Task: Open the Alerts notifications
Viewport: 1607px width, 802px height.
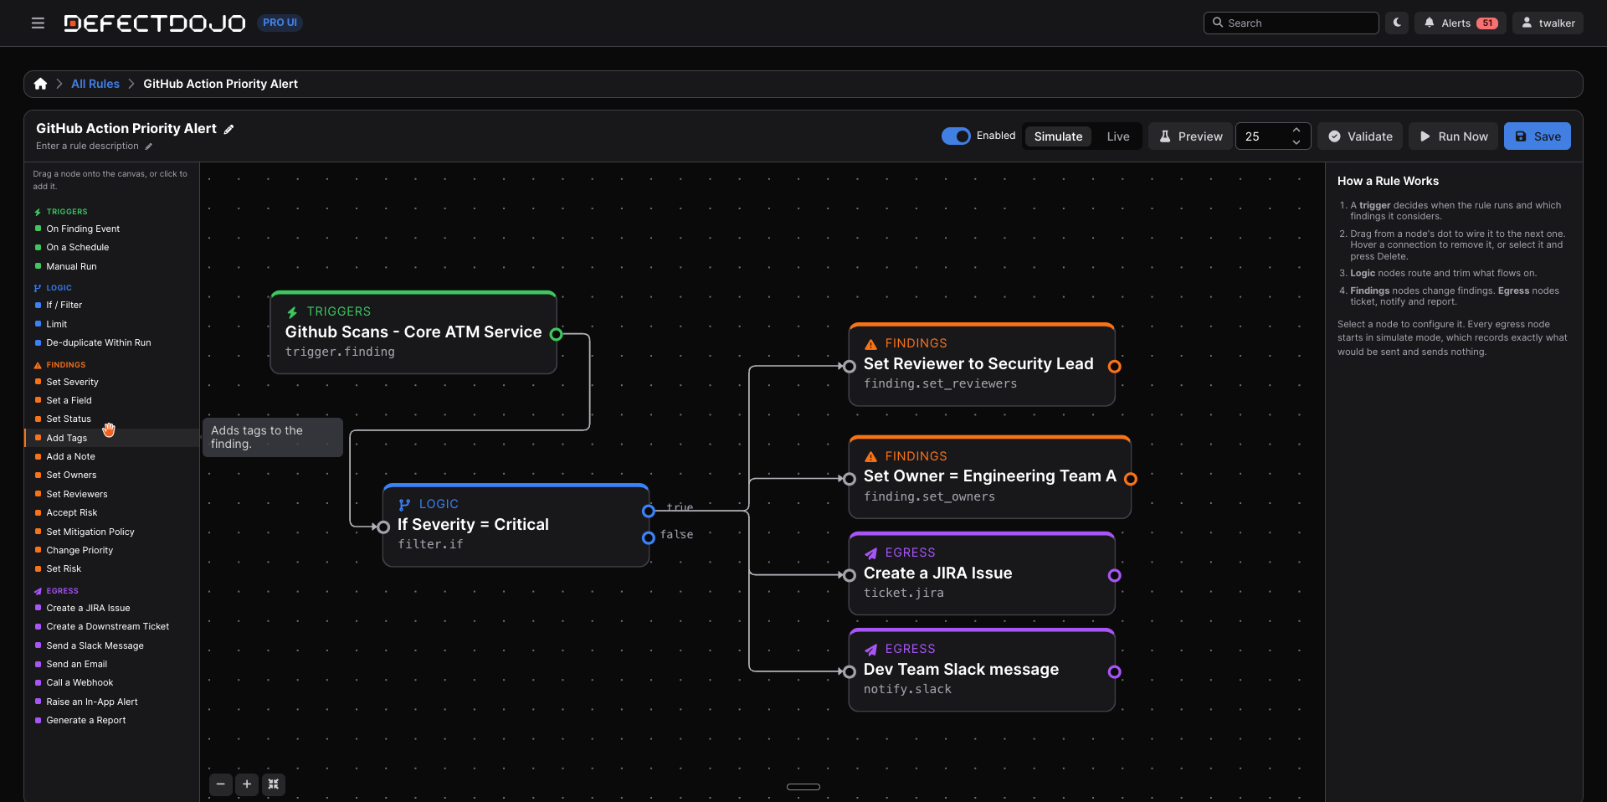Action: tap(1461, 23)
